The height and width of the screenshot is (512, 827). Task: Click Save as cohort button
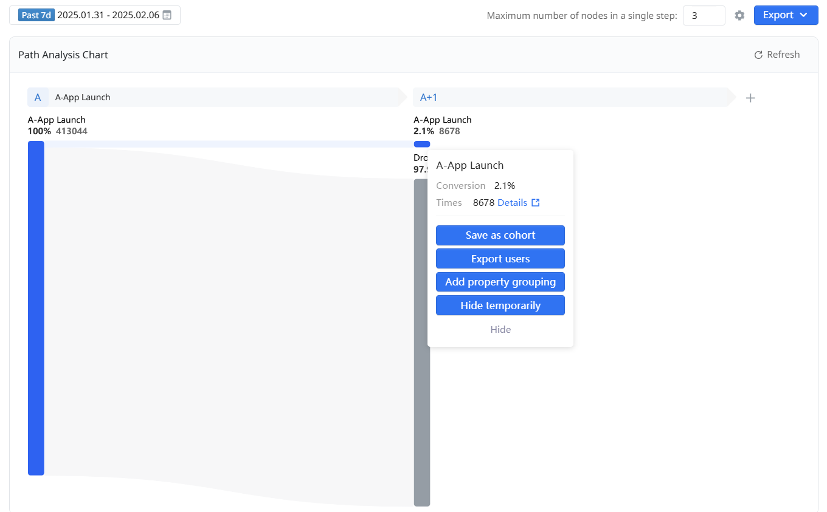500,235
